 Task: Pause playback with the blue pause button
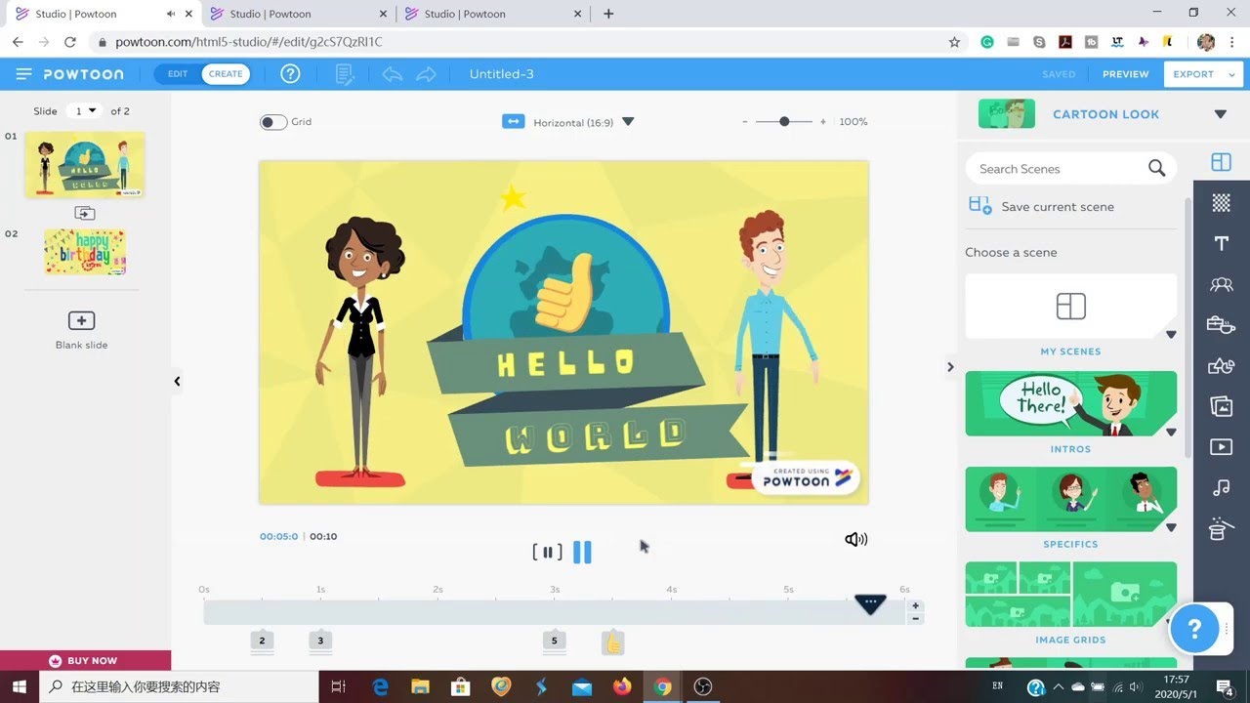click(582, 553)
